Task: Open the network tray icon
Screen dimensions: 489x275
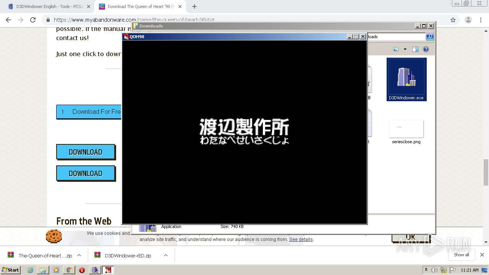Action: (444, 270)
